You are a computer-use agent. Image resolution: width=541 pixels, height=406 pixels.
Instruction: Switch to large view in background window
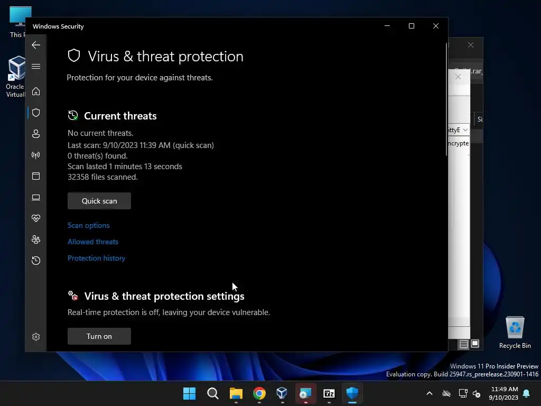[475, 344]
